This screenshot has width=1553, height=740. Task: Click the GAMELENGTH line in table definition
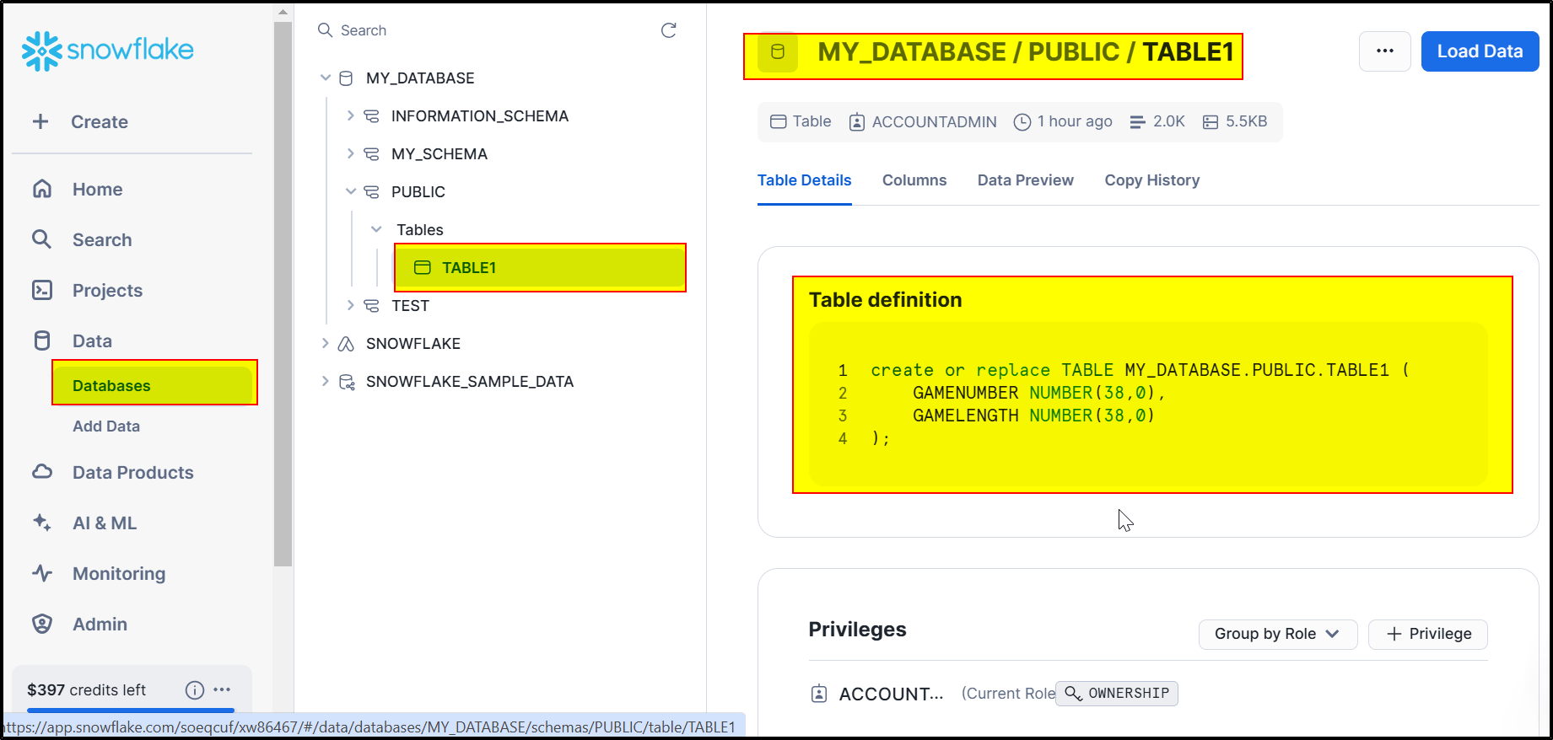tap(1033, 416)
